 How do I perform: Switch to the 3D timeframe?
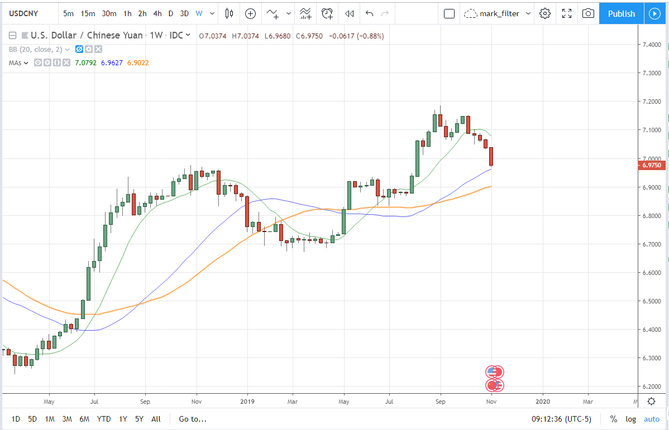pos(184,13)
